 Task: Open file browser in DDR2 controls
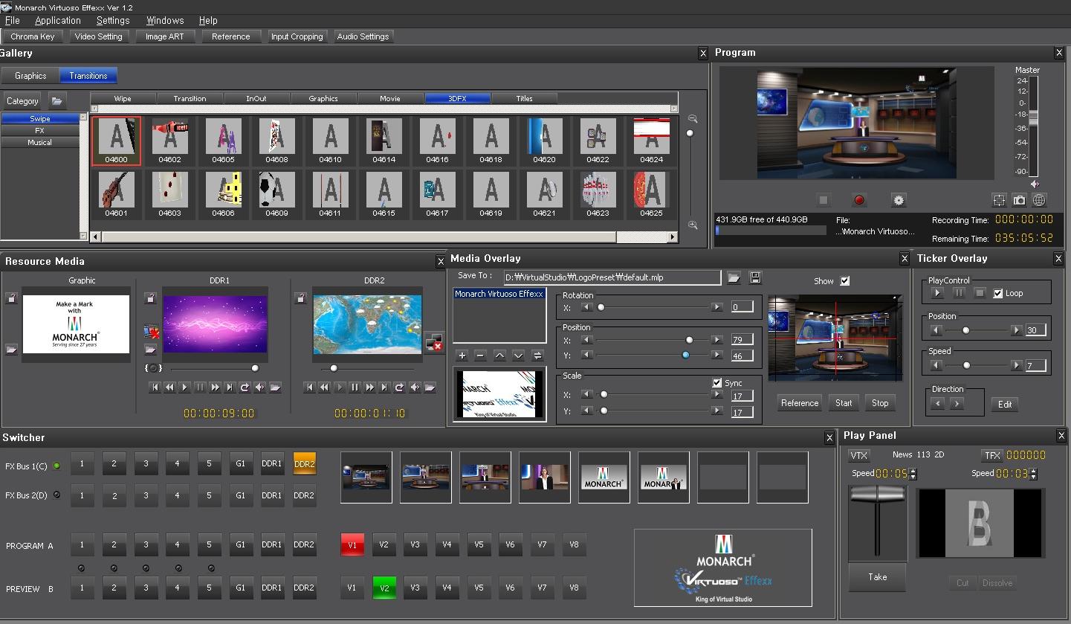point(430,387)
